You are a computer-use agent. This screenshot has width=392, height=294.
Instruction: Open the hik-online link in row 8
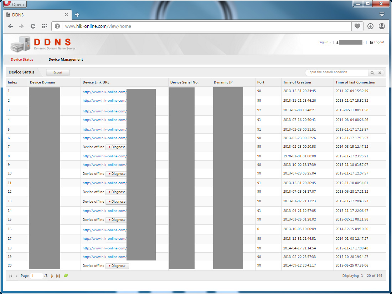pyautogui.click(x=104, y=156)
